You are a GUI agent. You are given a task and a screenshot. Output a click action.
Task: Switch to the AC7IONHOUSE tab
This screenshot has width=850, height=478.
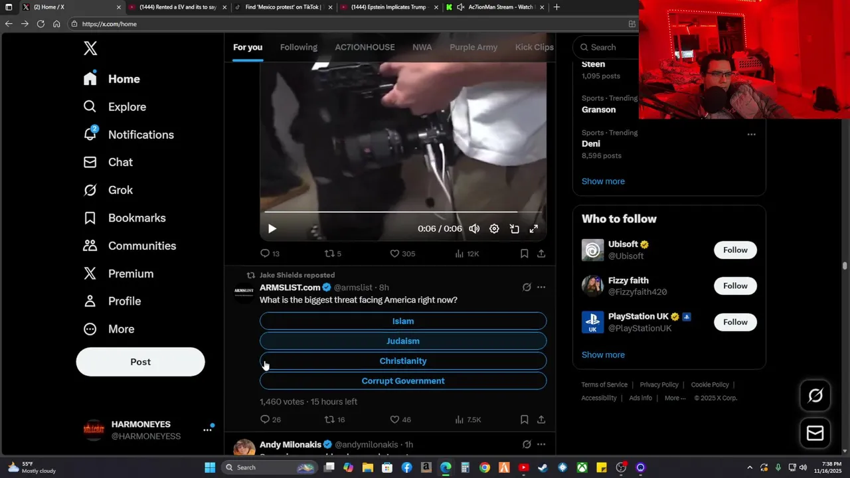[x=365, y=47]
